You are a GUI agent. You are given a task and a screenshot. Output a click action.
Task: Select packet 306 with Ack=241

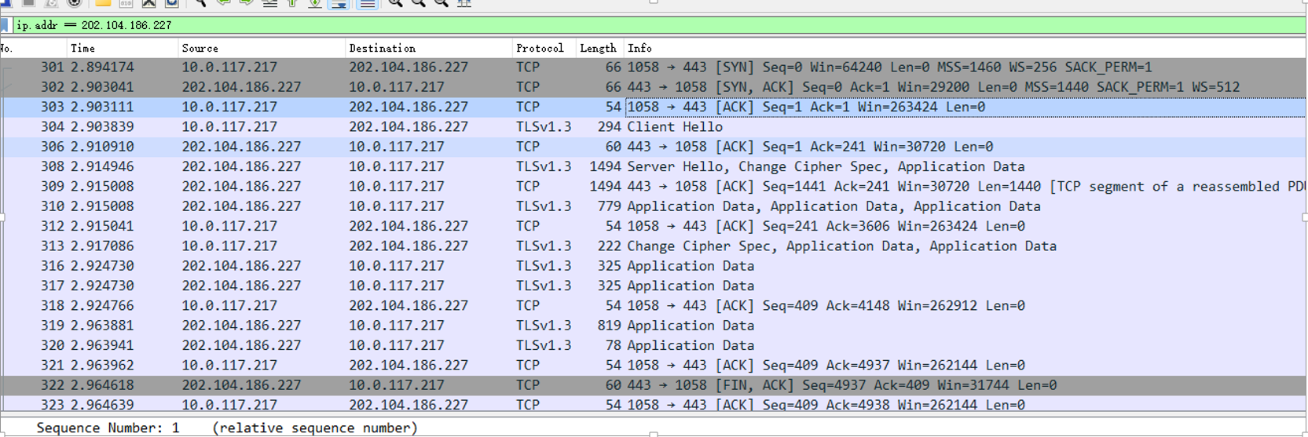click(x=654, y=147)
